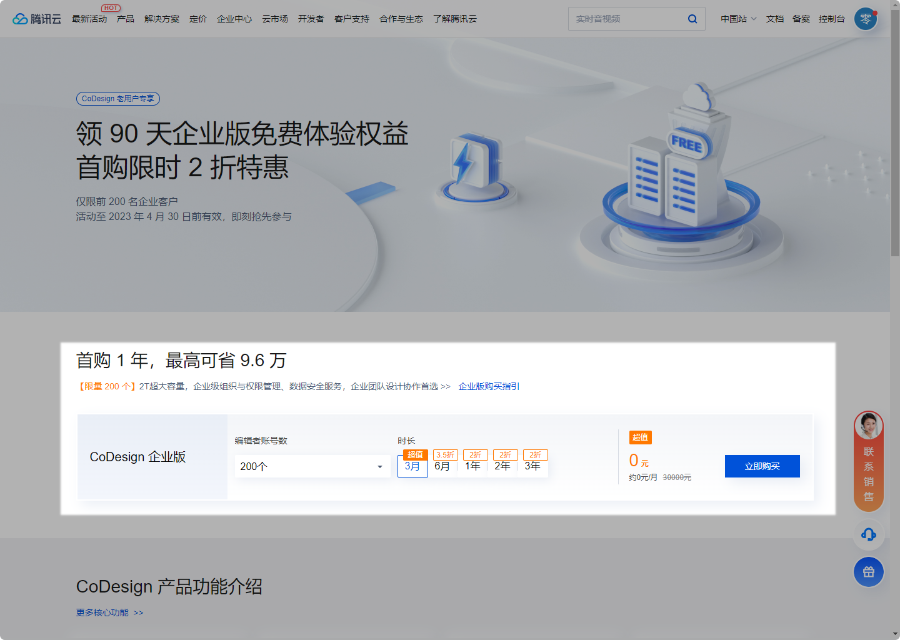Click the search magnifier icon
The width and height of the screenshot is (900, 640).
pyautogui.click(x=692, y=19)
